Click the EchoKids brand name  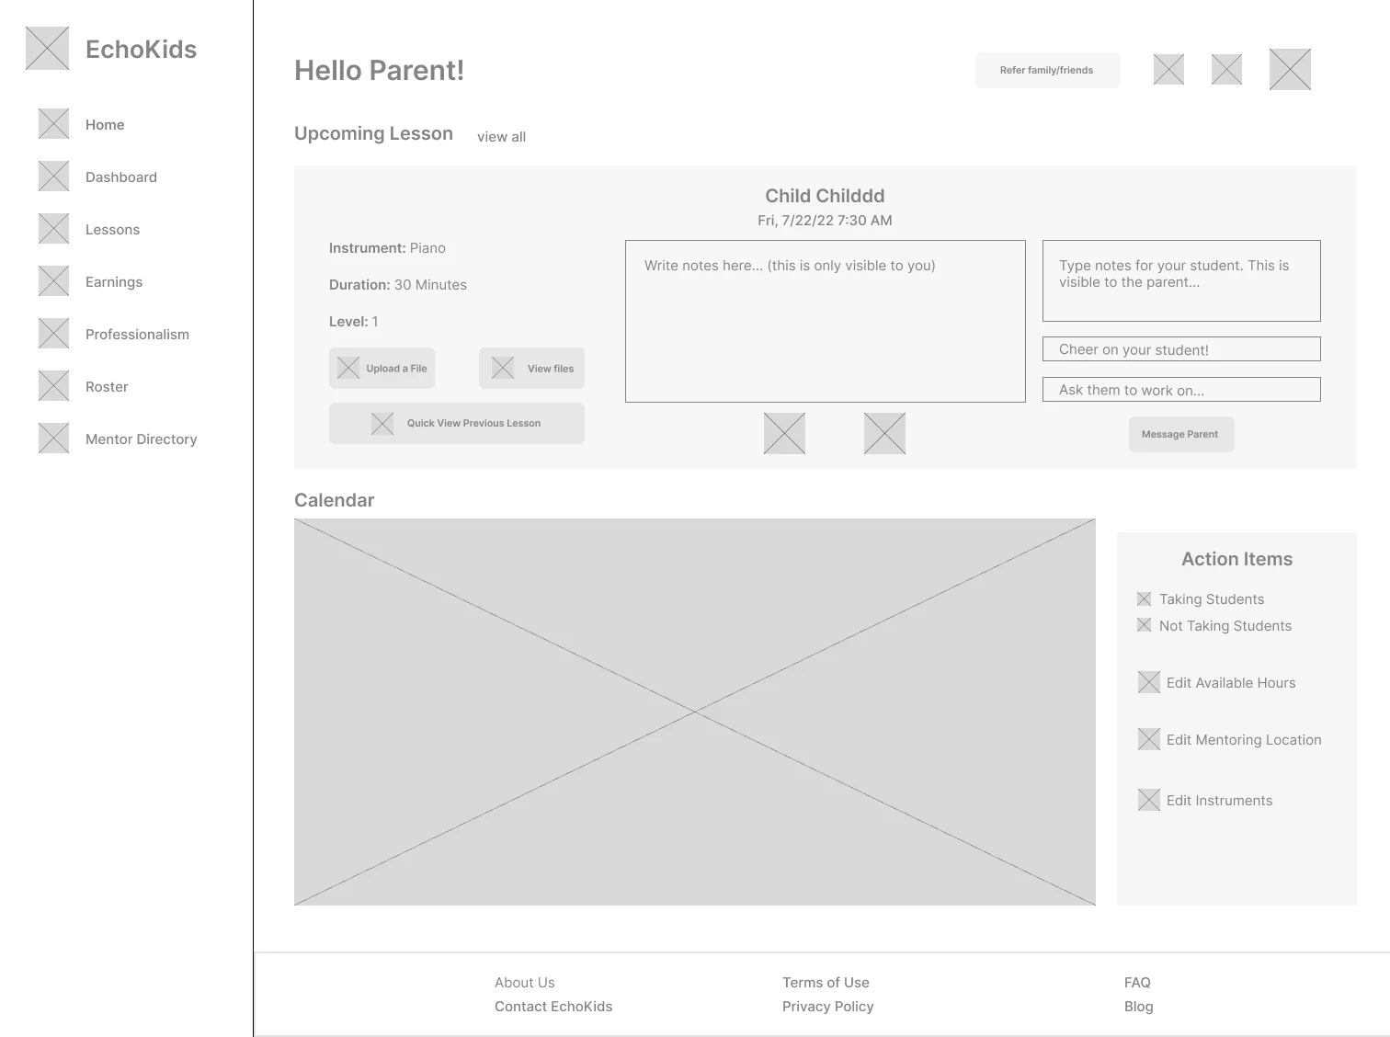point(141,50)
